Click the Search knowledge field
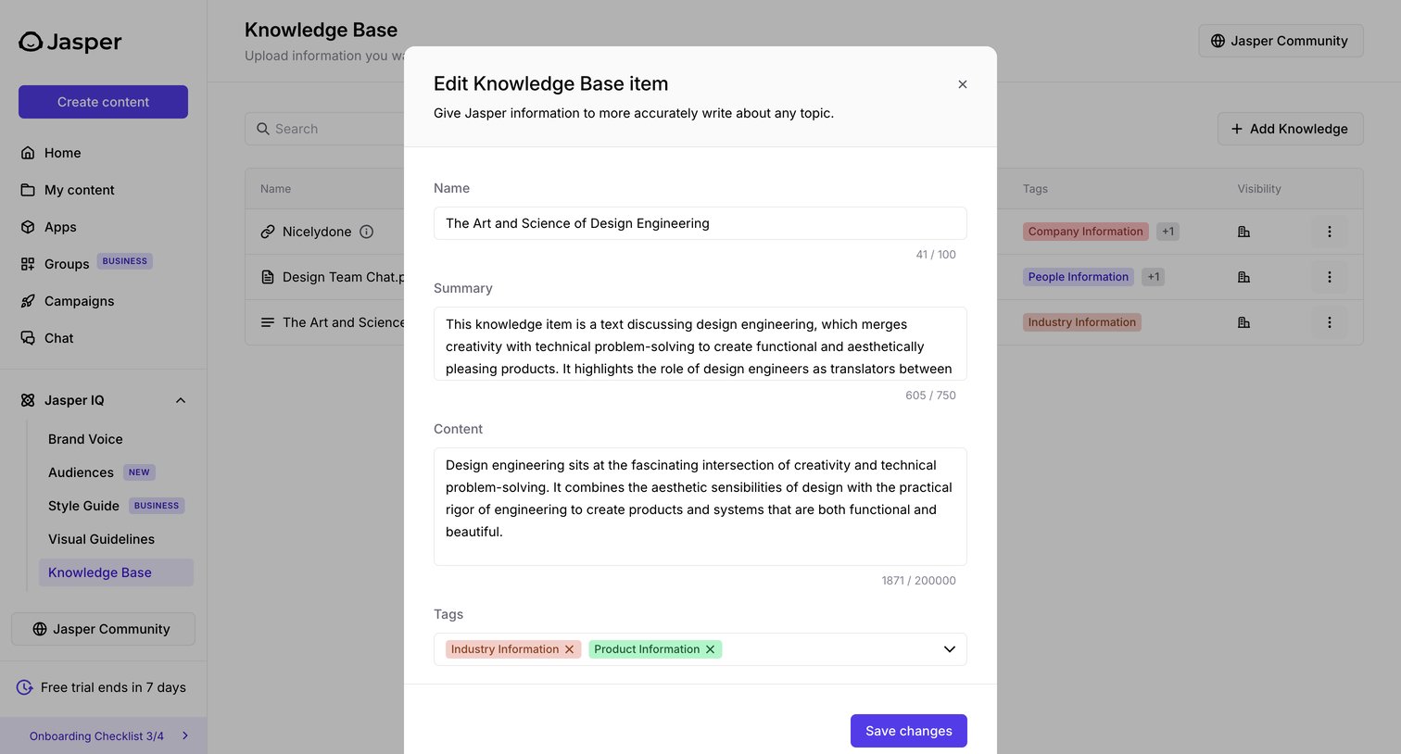This screenshot has height=754, width=1401. [x=324, y=129]
